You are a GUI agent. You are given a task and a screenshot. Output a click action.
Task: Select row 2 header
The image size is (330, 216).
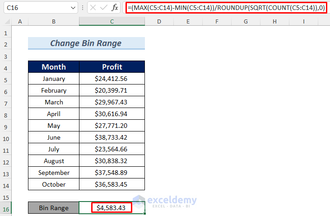click(x=6, y=44)
